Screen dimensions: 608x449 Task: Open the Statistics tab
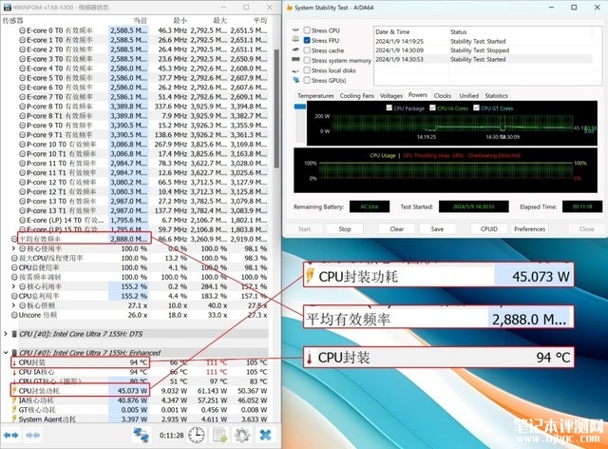click(496, 95)
